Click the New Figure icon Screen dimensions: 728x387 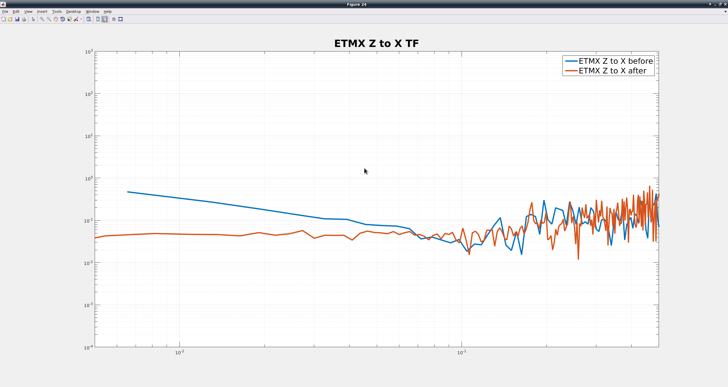3,19
